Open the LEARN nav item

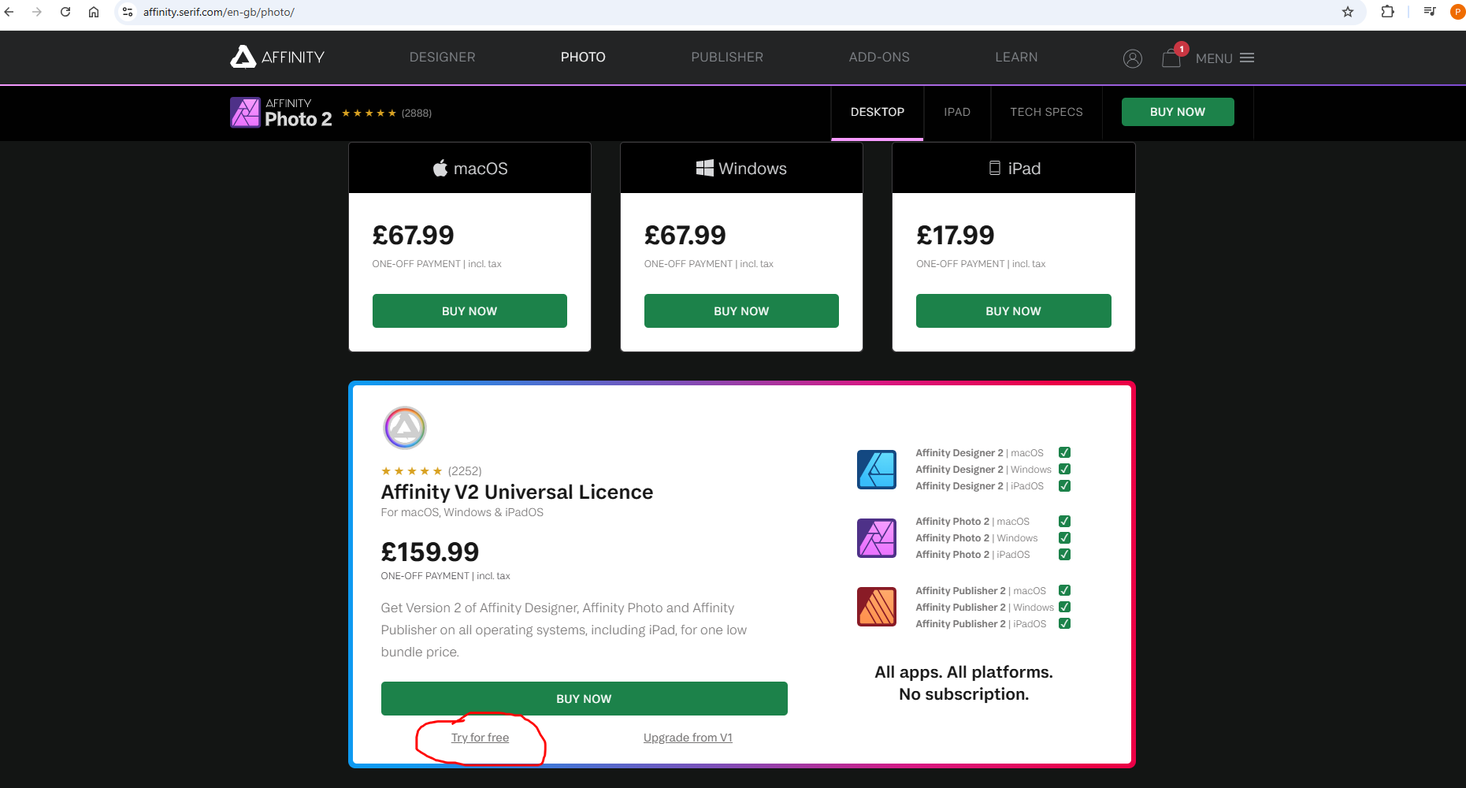click(1016, 57)
